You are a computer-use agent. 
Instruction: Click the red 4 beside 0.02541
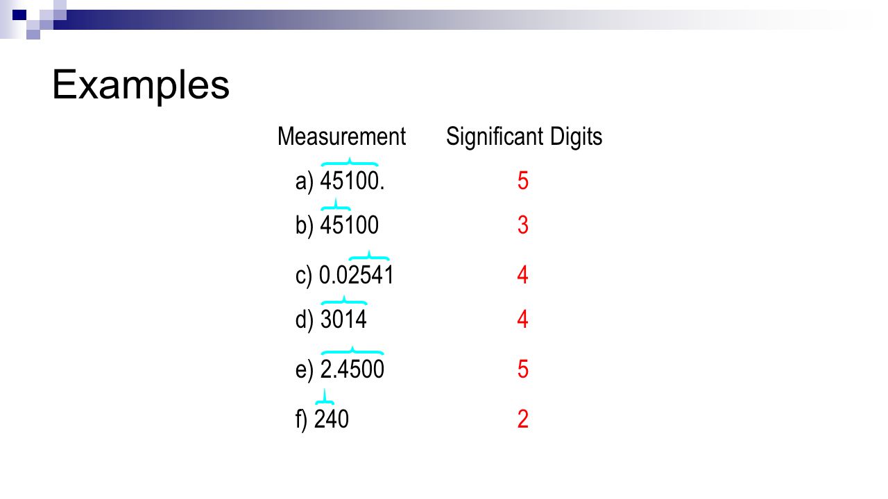click(x=523, y=275)
